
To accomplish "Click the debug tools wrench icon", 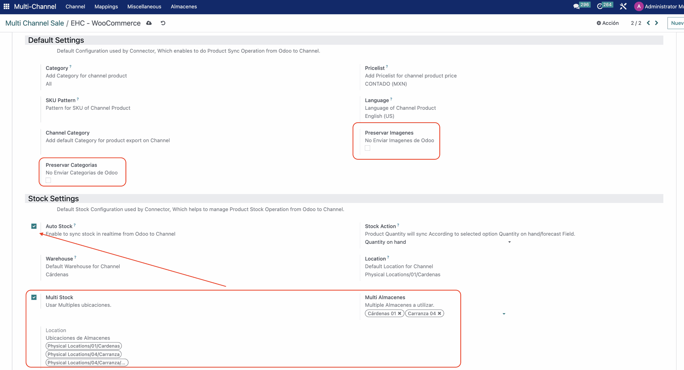I will pos(623,6).
